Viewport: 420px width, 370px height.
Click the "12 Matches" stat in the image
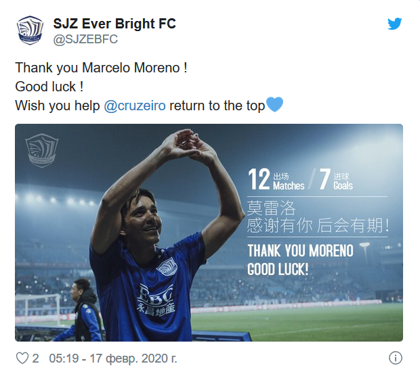tap(276, 181)
